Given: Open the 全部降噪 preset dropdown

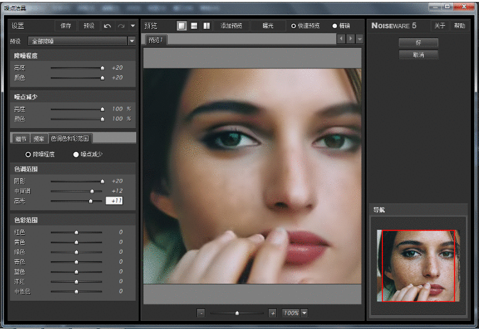Looking at the screenshot, I should pyautogui.click(x=131, y=41).
